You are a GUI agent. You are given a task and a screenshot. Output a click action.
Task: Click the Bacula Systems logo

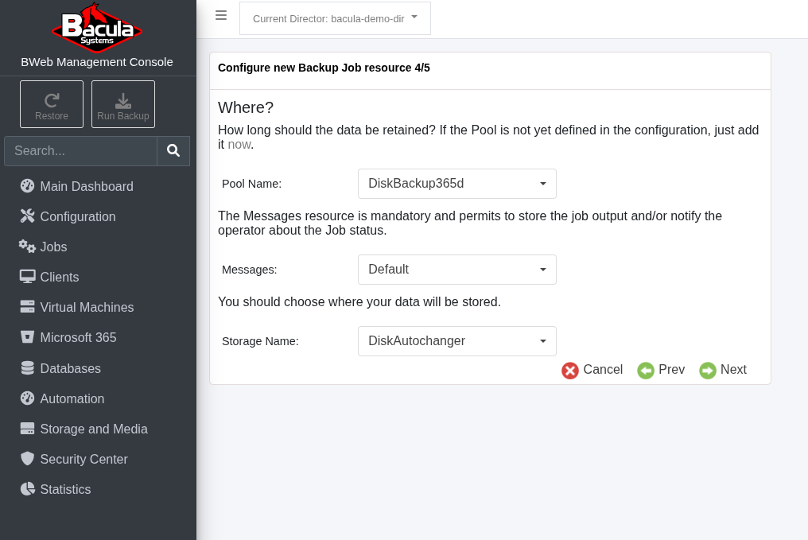[97, 28]
